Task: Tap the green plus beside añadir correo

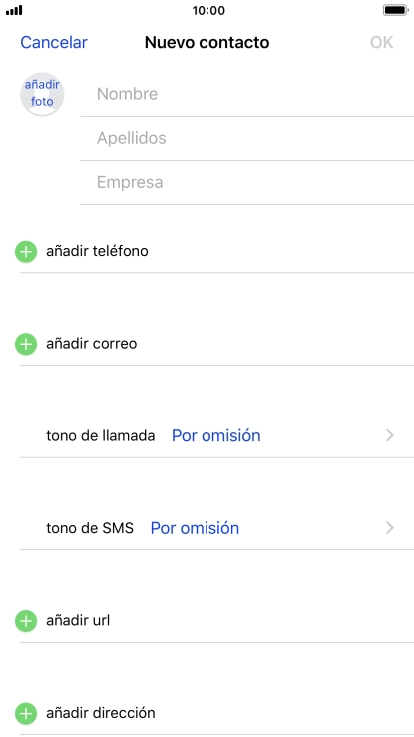Action: 26,344
